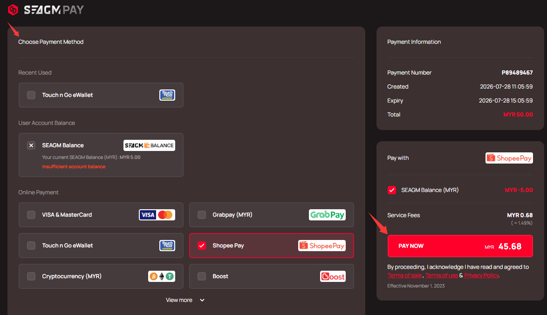547x315 pixels.
Task: Select the Cryptocurrency (MYR) checkbox
Action: 31,276
